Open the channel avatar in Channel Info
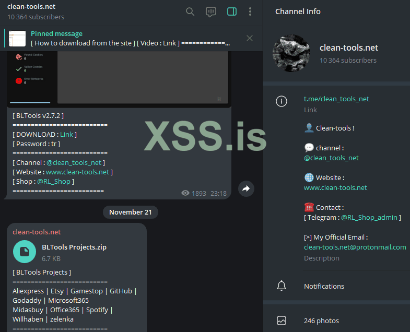Image resolution: width=410 pixels, height=332 pixels. (291, 53)
